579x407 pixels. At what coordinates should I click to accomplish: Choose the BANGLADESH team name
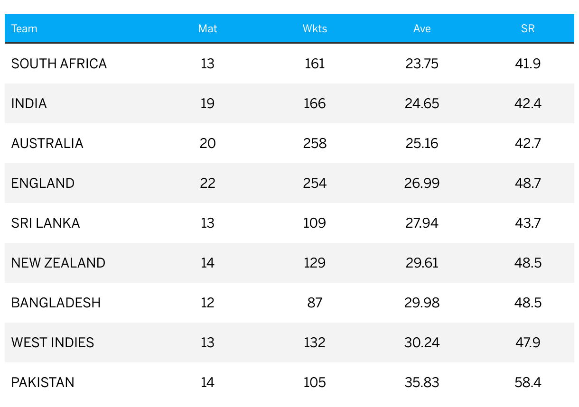click(56, 303)
